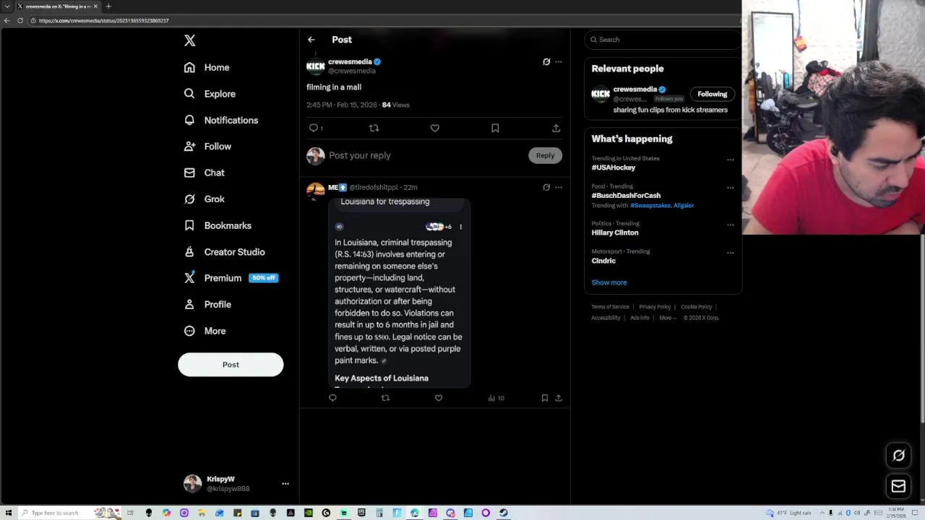The width and height of the screenshot is (925, 520).
Task: Click Show more under What's happening
Action: click(x=609, y=282)
